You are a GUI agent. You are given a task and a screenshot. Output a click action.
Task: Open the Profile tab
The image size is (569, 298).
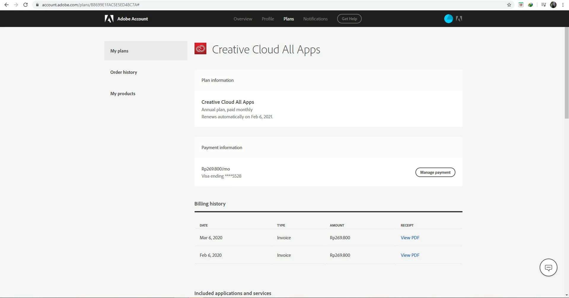click(x=268, y=19)
